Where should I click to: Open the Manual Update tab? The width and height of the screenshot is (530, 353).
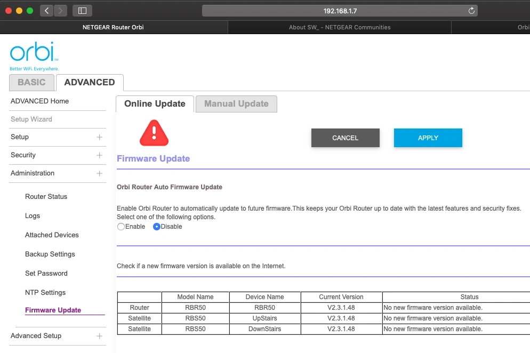[236, 104]
